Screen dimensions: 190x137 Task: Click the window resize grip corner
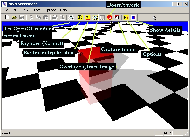[x=187, y=134]
